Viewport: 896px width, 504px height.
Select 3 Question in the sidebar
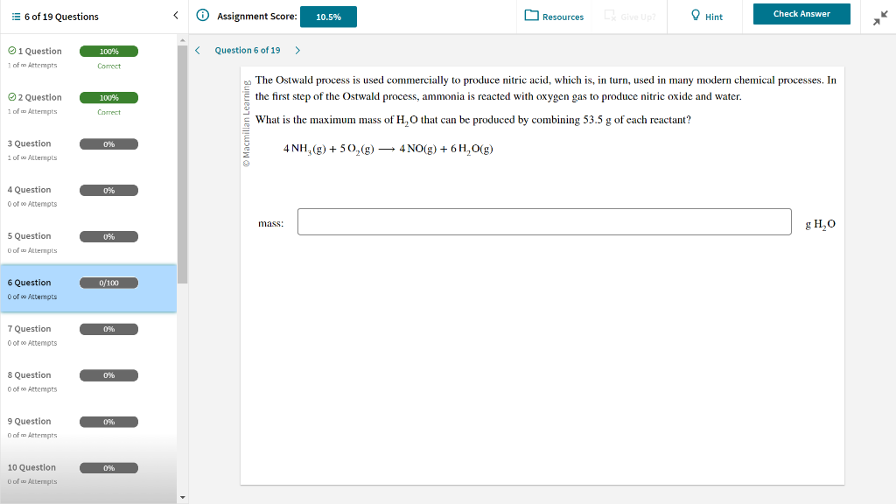[88, 150]
